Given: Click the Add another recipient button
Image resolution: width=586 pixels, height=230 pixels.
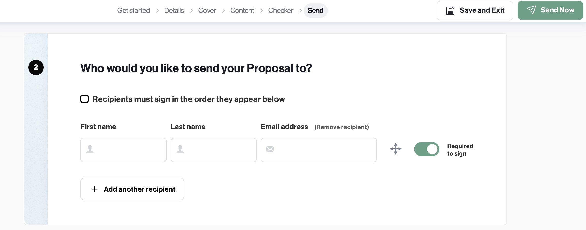Looking at the screenshot, I should [132, 189].
